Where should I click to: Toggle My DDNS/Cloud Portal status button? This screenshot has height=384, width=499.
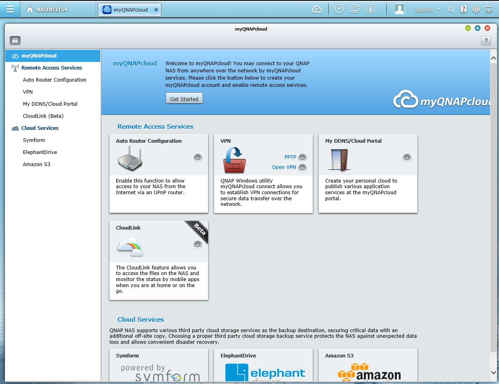pyautogui.click(x=407, y=158)
